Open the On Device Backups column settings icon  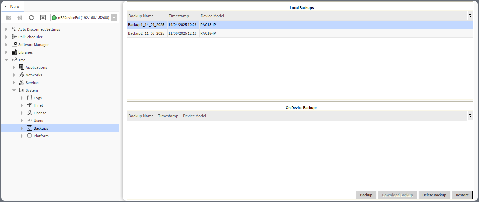pyautogui.click(x=470, y=116)
